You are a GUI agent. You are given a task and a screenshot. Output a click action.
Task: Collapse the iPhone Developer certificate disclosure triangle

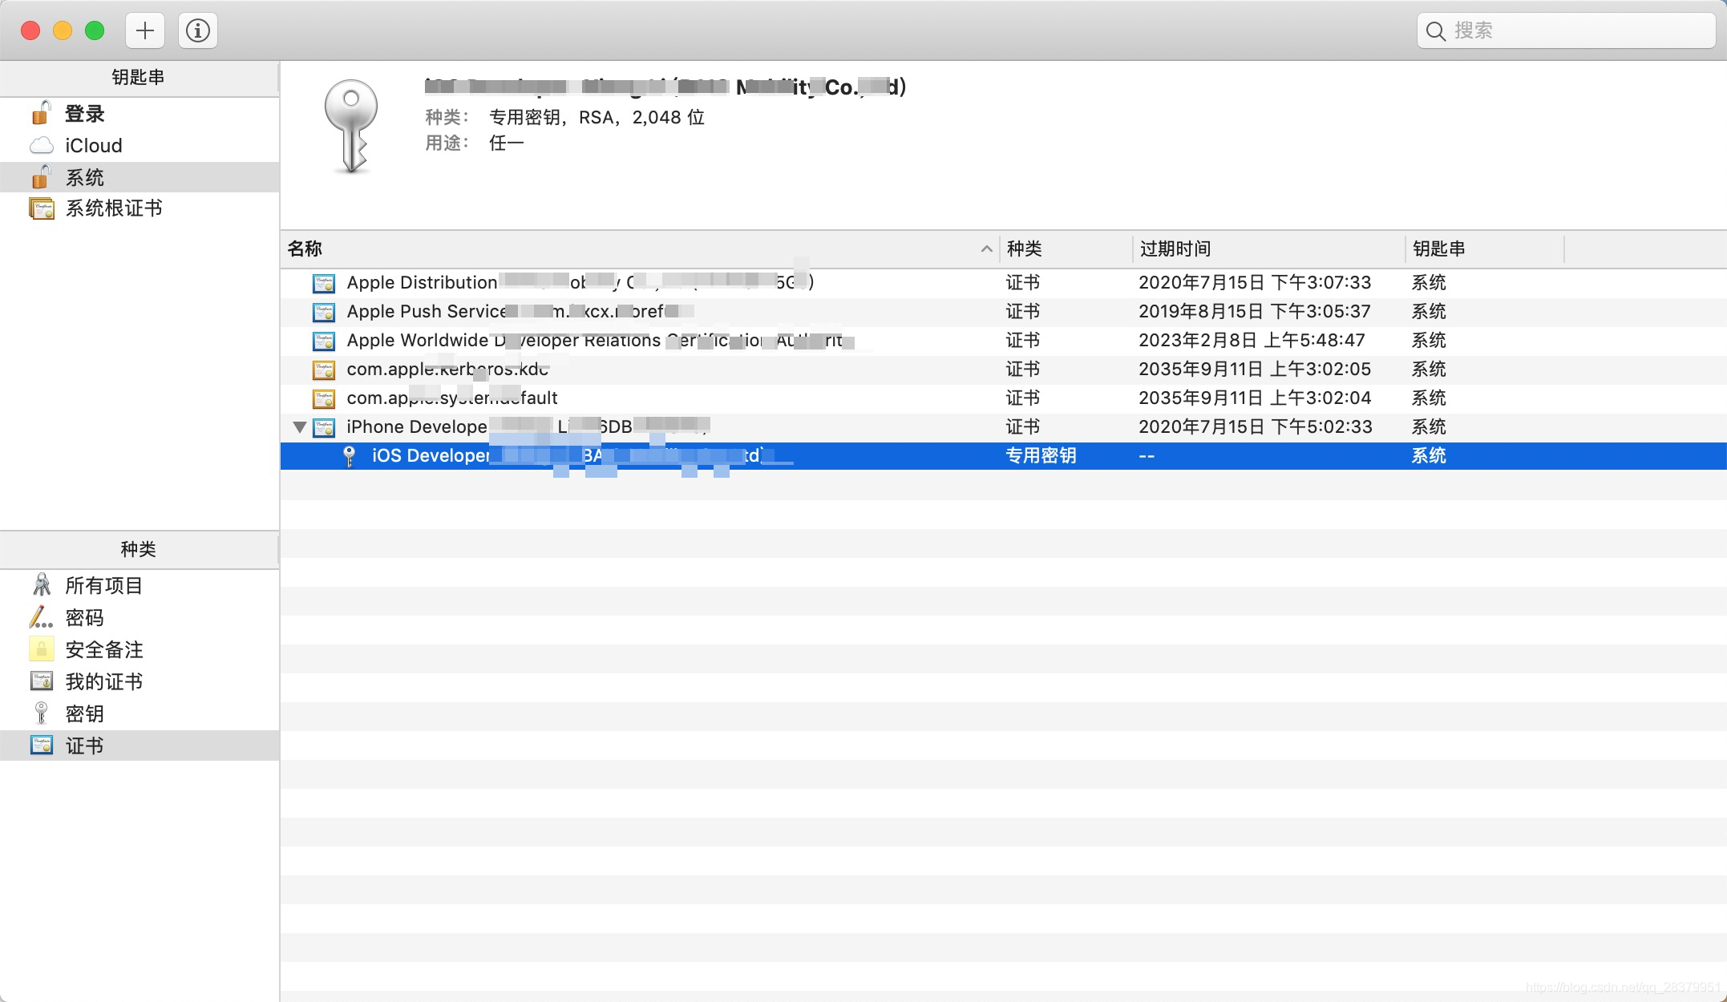[300, 427]
